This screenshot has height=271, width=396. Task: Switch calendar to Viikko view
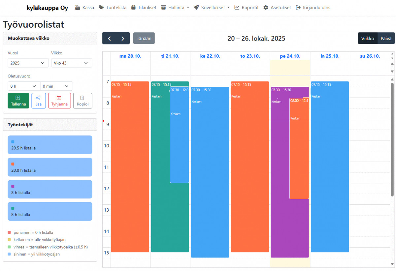pos(367,39)
